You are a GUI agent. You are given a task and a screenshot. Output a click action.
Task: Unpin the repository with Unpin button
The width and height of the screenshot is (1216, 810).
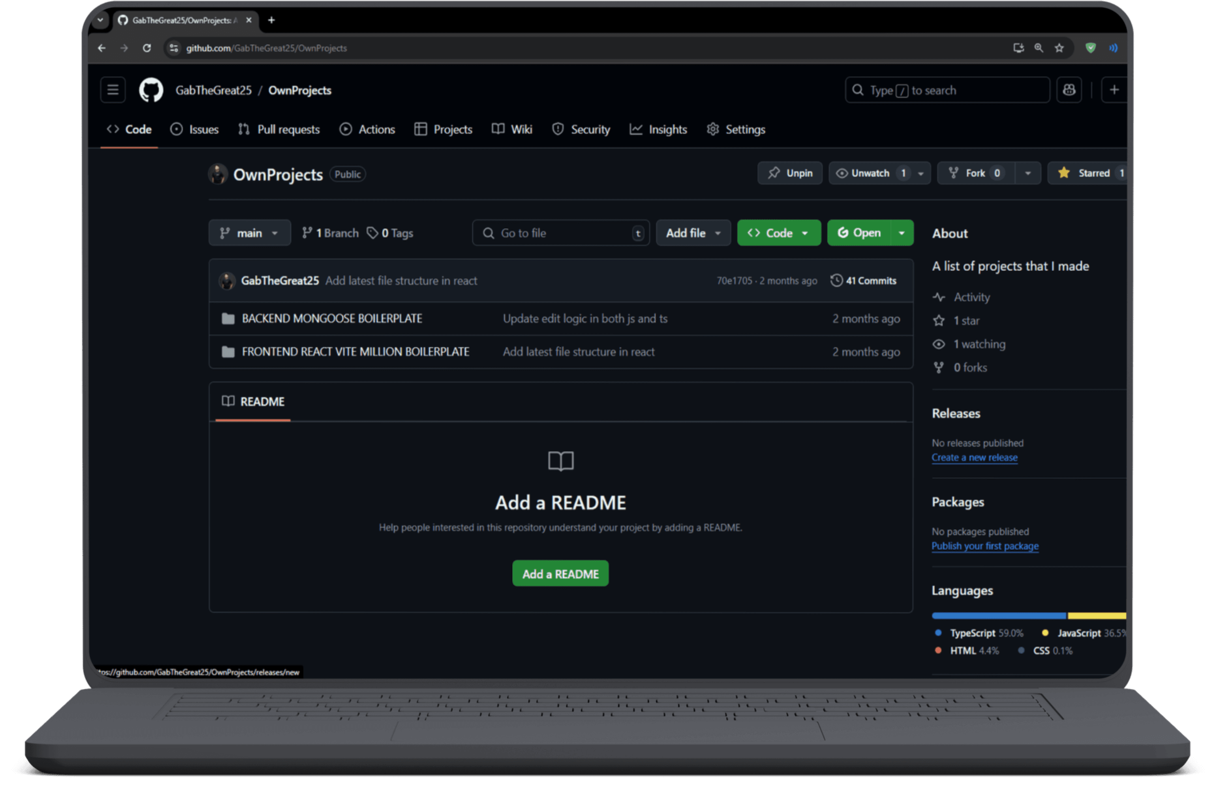(x=790, y=173)
